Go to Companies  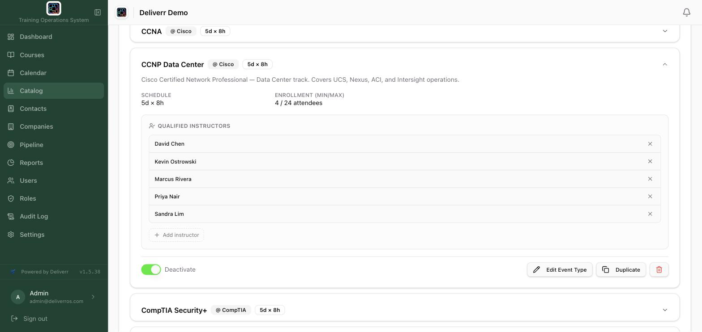(x=54, y=126)
